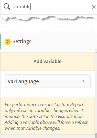
Task: Collapse the Settings section header
Action: tap(49, 41)
